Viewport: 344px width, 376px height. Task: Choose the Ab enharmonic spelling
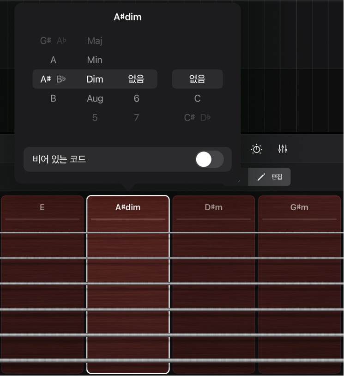[61, 41]
